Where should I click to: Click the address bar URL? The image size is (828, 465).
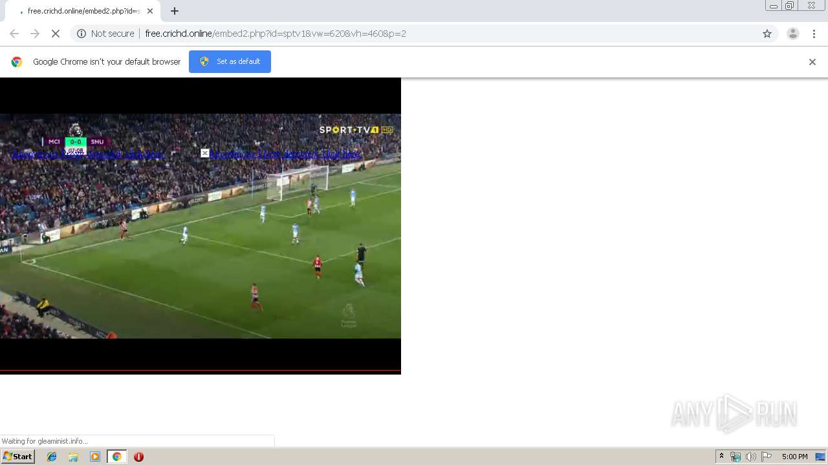pyautogui.click(x=276, y=34)
